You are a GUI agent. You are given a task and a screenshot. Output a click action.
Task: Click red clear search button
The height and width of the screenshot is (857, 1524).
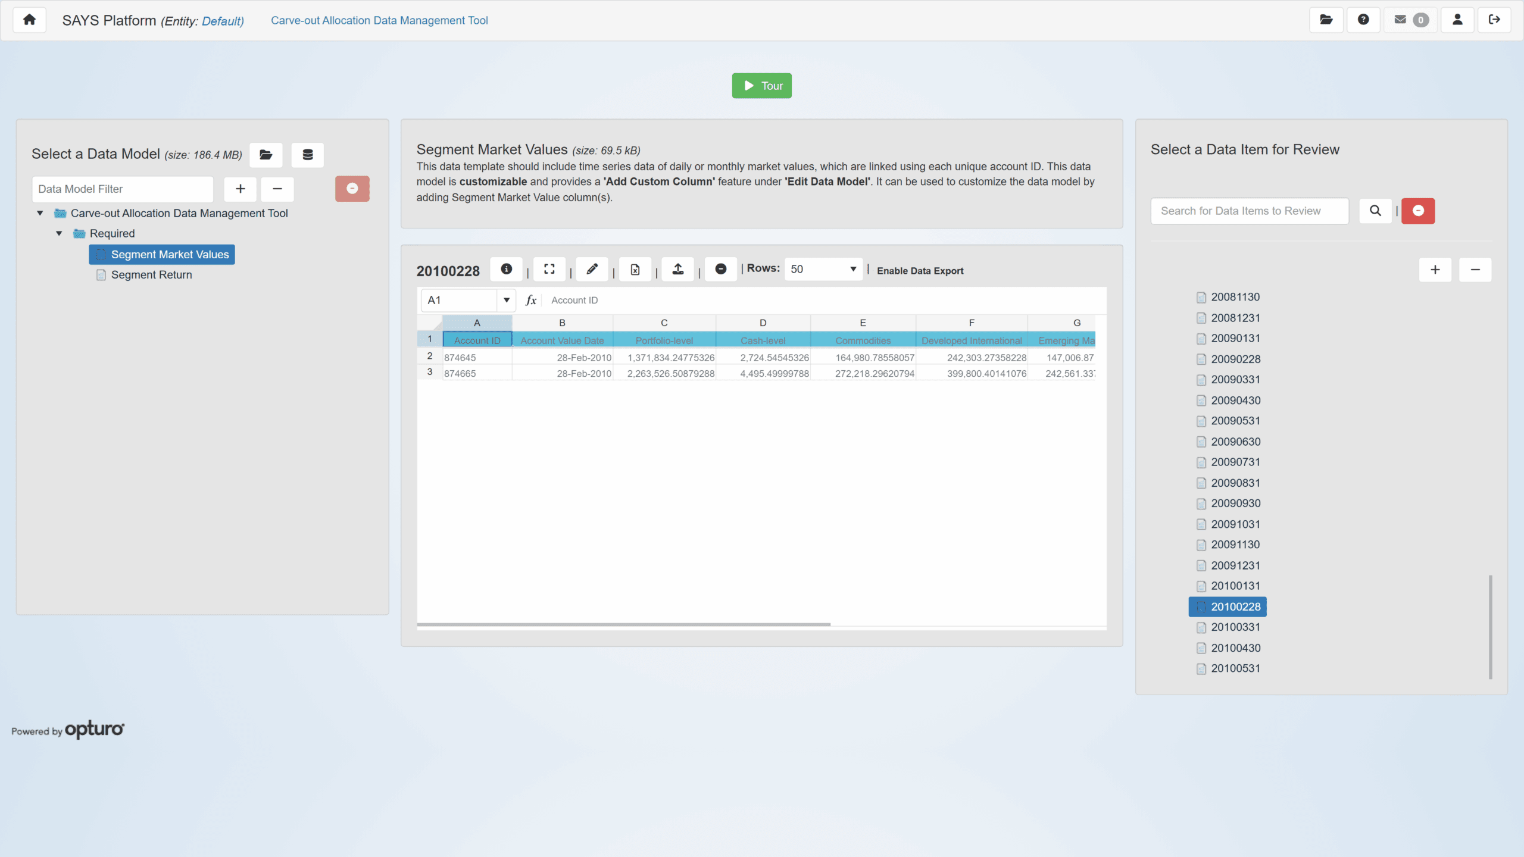click(x=1418, y=211)
